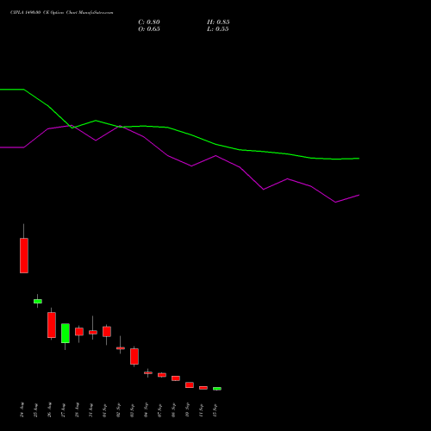Viewport: 431px width, 431px height.
Task: Select the thin red candle above 31 Aug
Action: pos(93,332)
